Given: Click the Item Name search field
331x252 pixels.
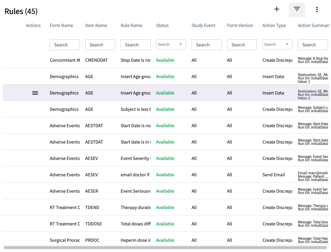Looking at the screenshot, I should click(x=100, y=45).
